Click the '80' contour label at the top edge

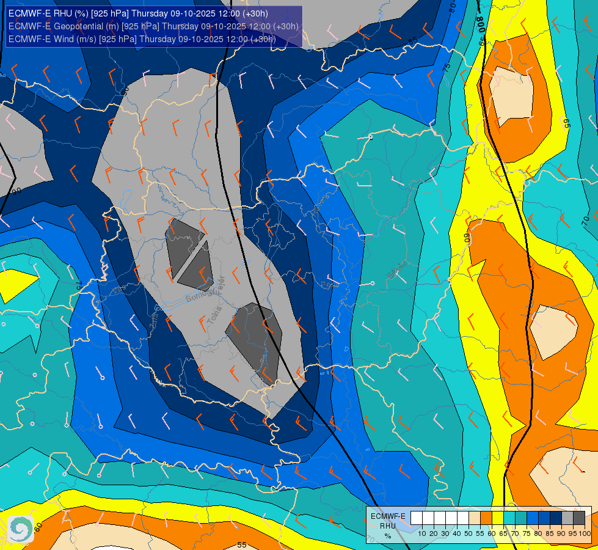point(452,7)
